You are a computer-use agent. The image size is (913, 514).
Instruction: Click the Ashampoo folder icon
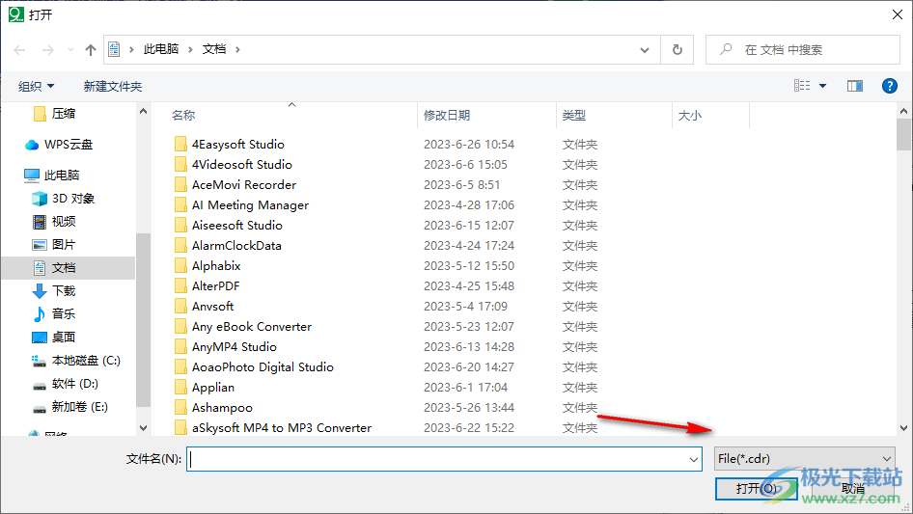180,408
